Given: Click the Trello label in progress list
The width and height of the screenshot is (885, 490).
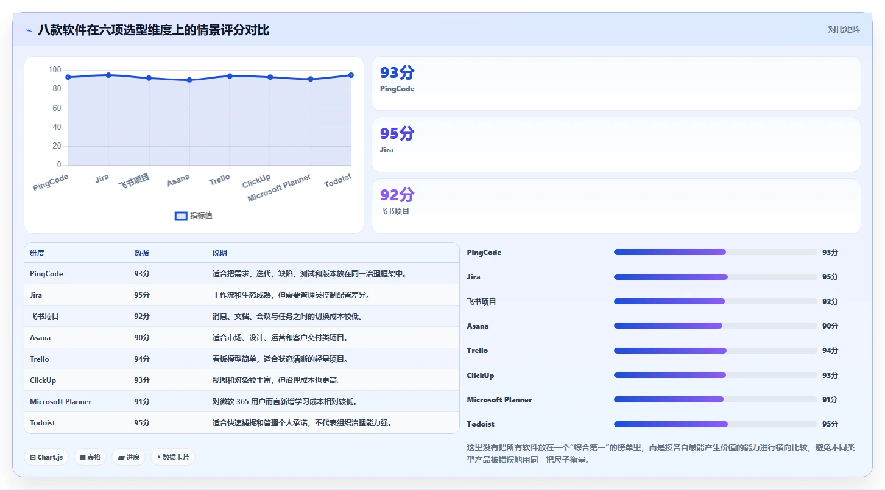Looking at the screenshot, I should click(x=478, y=351).
